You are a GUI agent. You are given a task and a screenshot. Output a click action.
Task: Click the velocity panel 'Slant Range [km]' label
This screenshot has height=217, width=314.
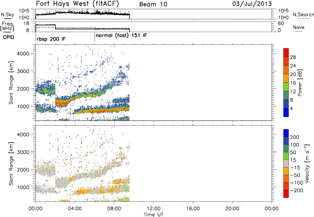click(x=11, y=163)
